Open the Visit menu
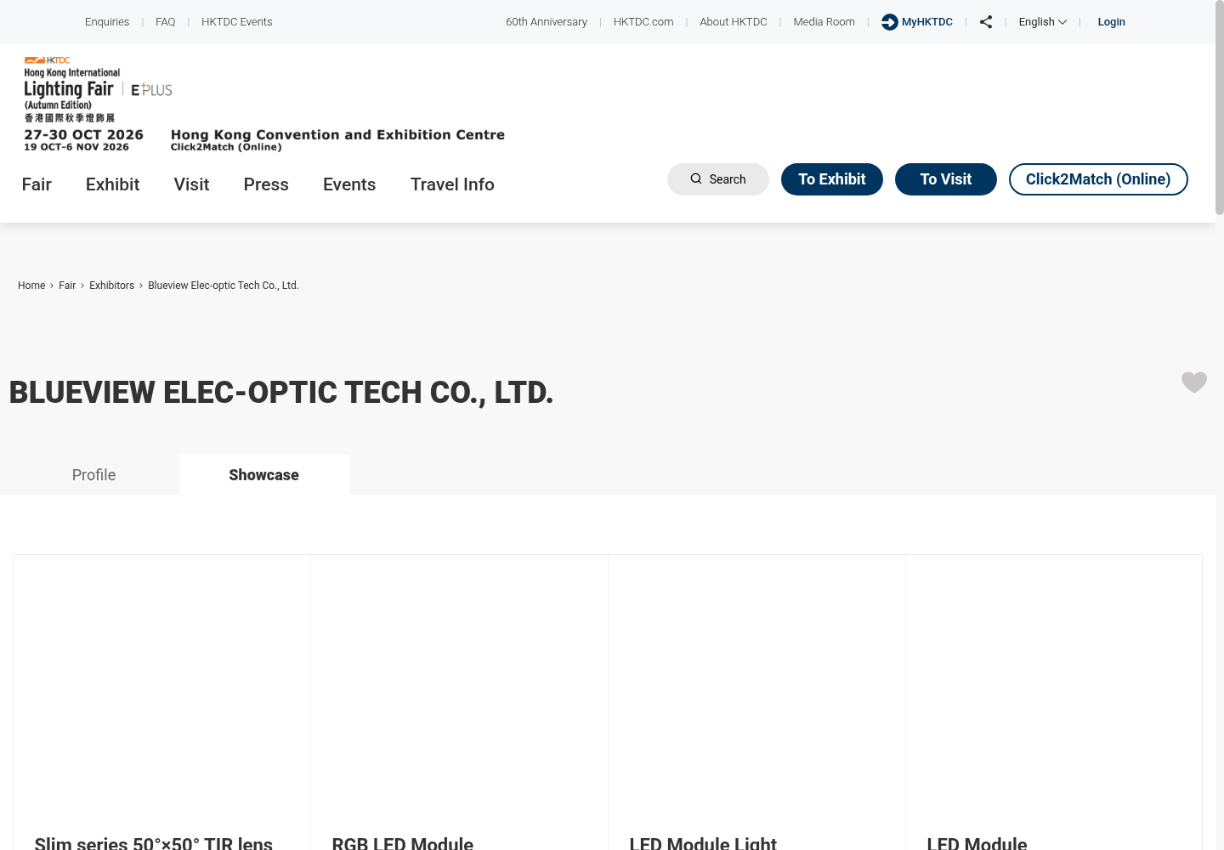1224x850 pixels. point(191,184)
